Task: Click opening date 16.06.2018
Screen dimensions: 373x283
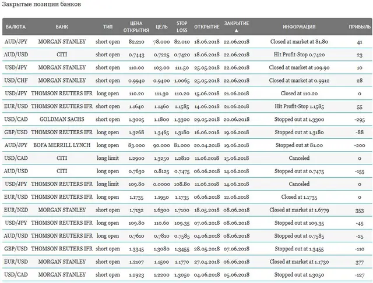Action: pyautogui.click(x=207, y=132)
